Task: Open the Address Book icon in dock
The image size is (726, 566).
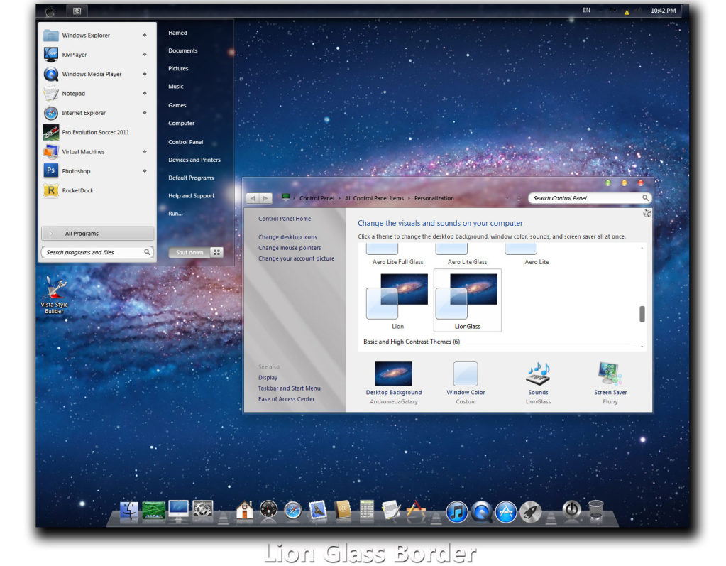Action: pyautogui.click(x=343, y=510)
